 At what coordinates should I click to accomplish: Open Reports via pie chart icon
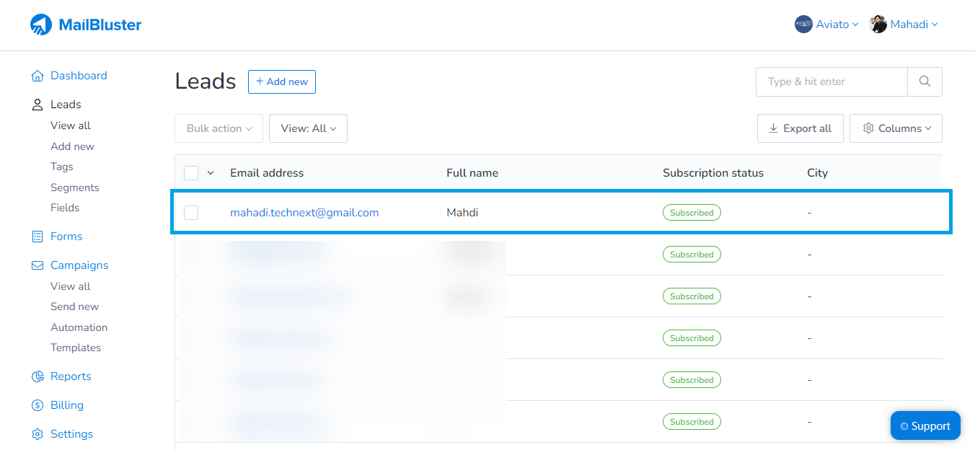coord(37,376)
